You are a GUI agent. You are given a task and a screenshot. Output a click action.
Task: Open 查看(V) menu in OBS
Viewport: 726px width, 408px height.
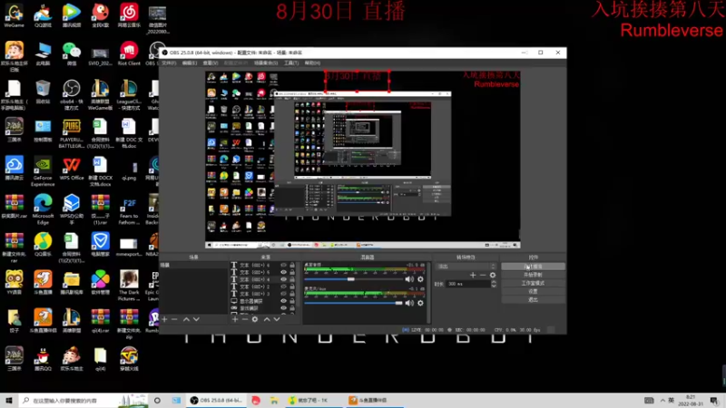211,63
